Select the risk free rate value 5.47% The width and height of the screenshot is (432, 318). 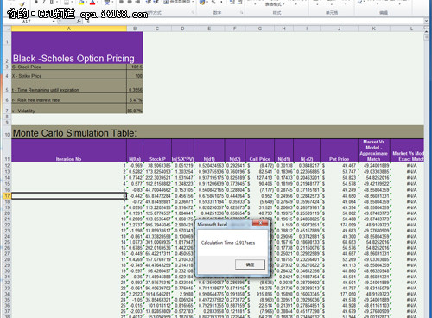135,98
